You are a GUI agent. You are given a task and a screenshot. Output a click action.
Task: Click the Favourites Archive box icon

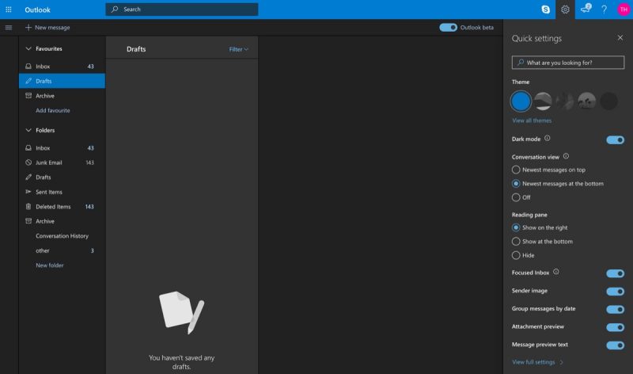click(28, 96)
